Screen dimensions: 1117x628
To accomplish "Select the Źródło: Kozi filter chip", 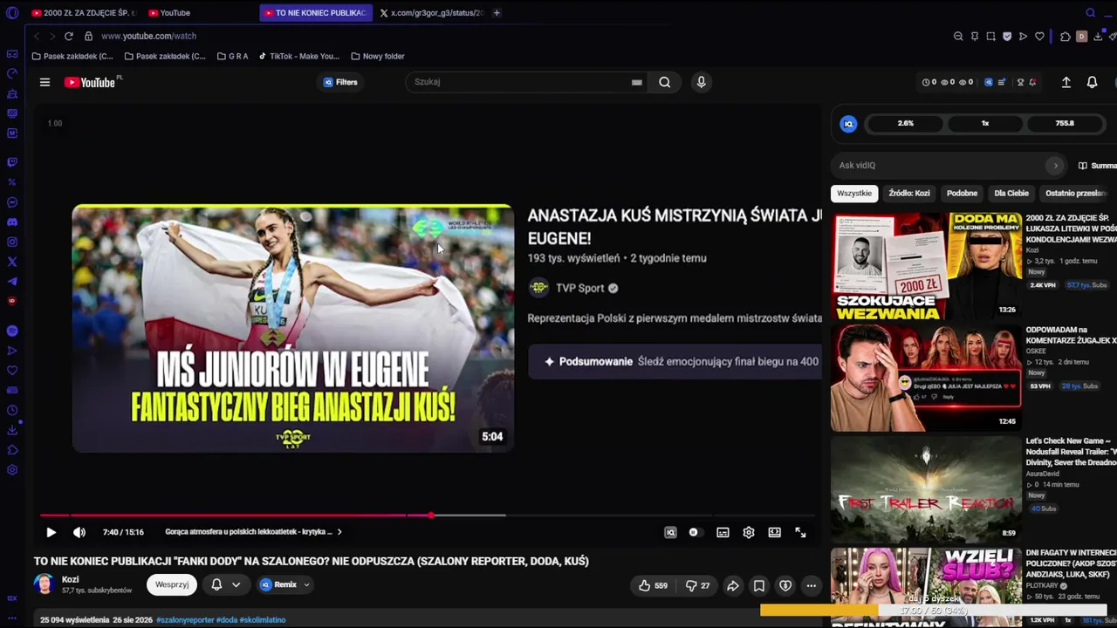I will (x=909, y=194).
